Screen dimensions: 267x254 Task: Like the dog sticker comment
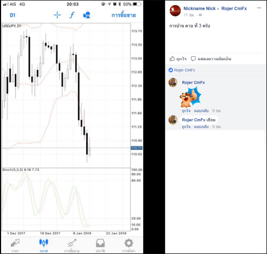click(x=186, y=111)
